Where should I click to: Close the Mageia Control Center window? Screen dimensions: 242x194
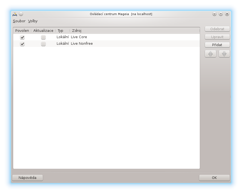coord(227,14)
